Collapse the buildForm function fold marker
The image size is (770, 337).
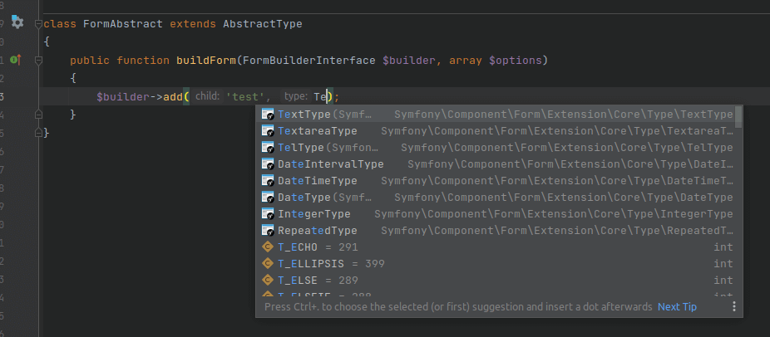point(38,61)
